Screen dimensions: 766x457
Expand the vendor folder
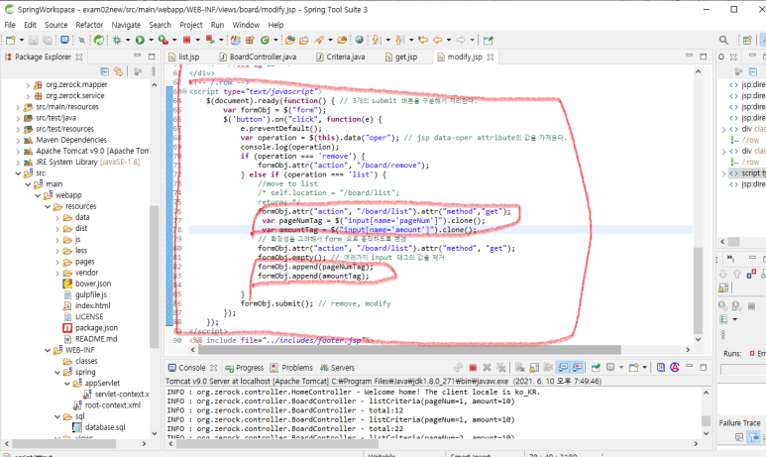(x=57, y=273)
